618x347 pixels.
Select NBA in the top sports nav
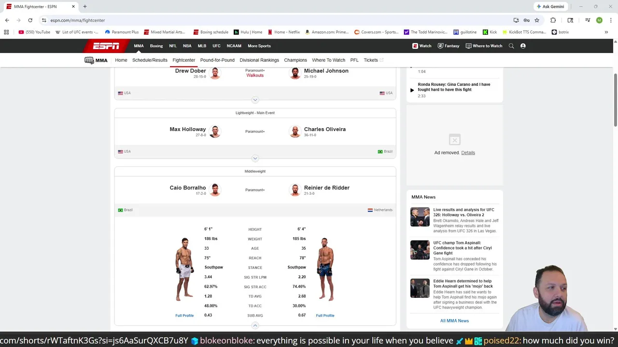tap(187, 46)
